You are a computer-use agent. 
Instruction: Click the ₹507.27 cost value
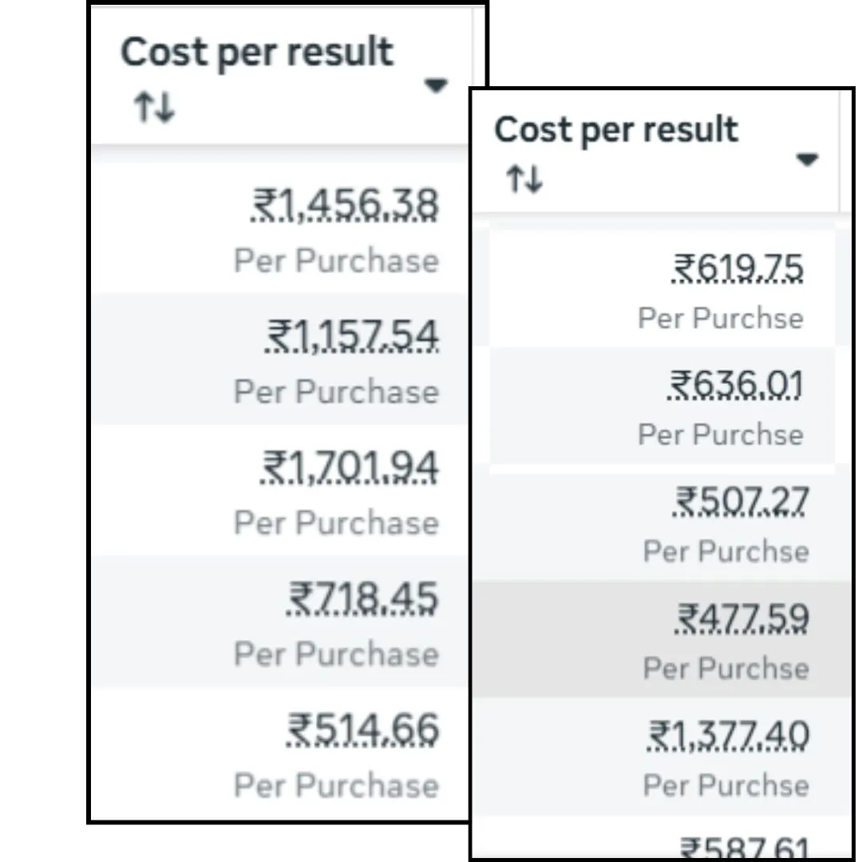(741, 502)
